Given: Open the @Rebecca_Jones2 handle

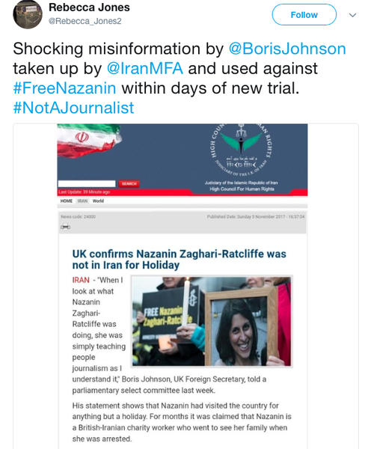Looking at the screenshot, I should pyautogui.click(x=85, y=21).
